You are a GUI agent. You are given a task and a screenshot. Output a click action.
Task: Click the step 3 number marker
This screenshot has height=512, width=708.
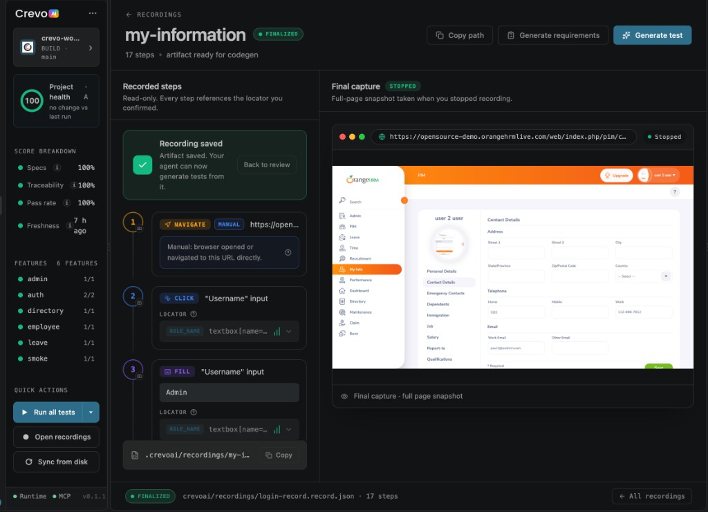[133, 369]
